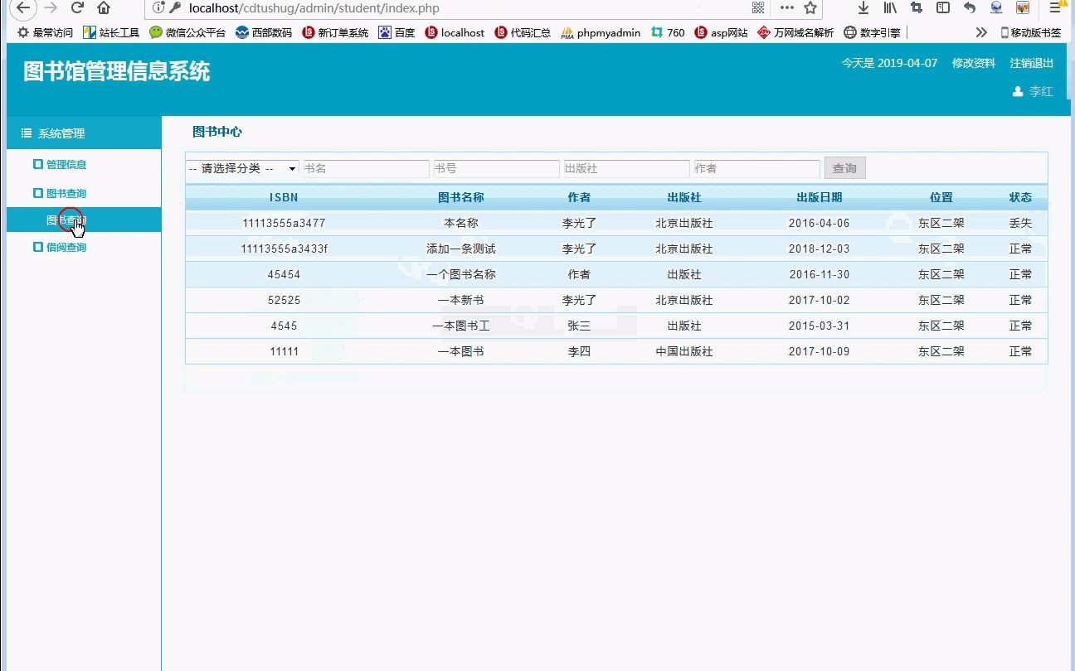This screenshot has height=671, width=1075.
Task: Reload the page with the refresh icon
Action: pyautogui.click(x=77, y=7)
